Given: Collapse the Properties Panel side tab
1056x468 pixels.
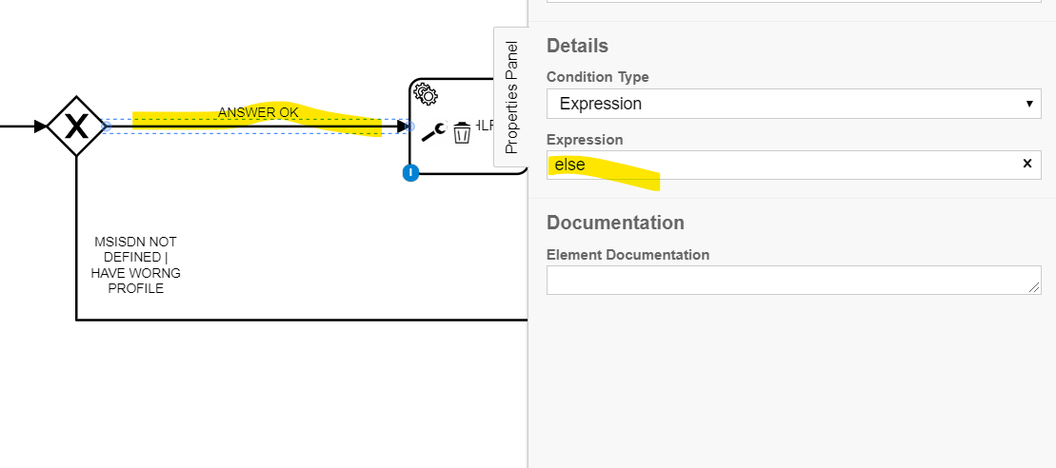Looking at the screenshot, I should [x=510, y=97].
